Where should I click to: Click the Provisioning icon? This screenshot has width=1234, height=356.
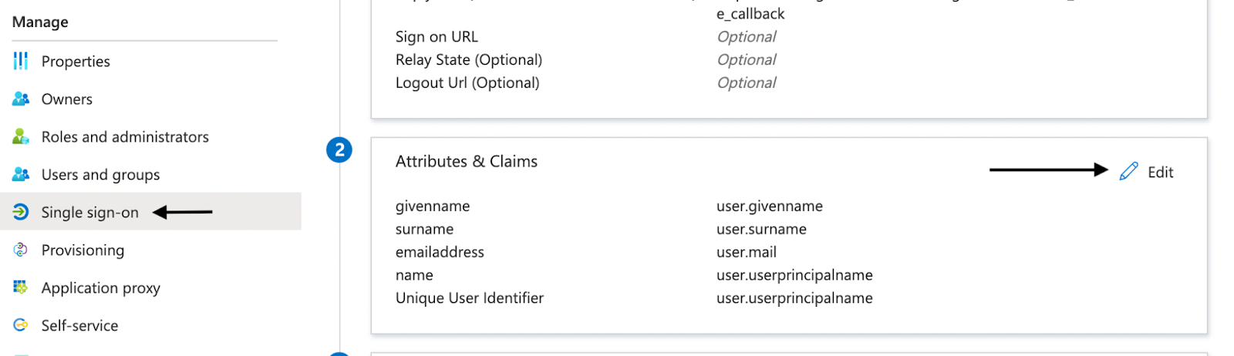21,250
